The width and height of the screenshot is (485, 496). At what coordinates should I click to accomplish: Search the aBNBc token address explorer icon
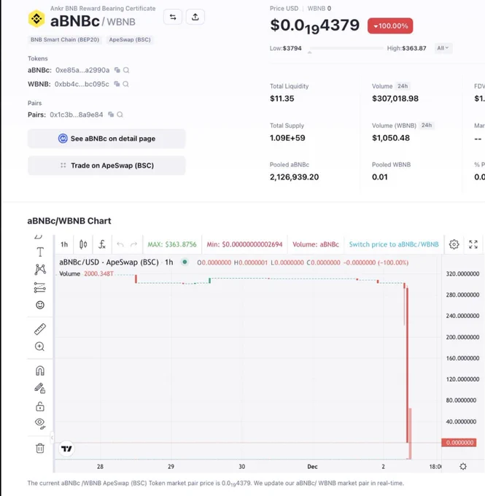pyautogui.click(x=126, y=70)
